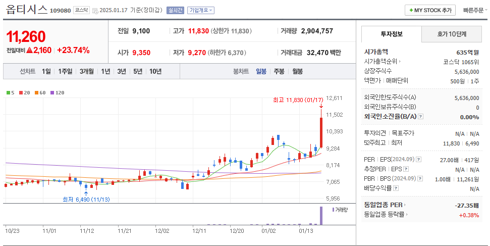
Task: Click the red 20-day moving average legend
Action: 25,92
